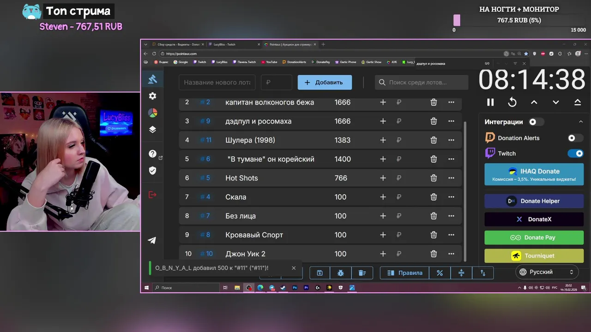The height and width of the screenshot is (332, 591).
Task: Click the donation goal progress bar
Action: [x=519, y=20]
